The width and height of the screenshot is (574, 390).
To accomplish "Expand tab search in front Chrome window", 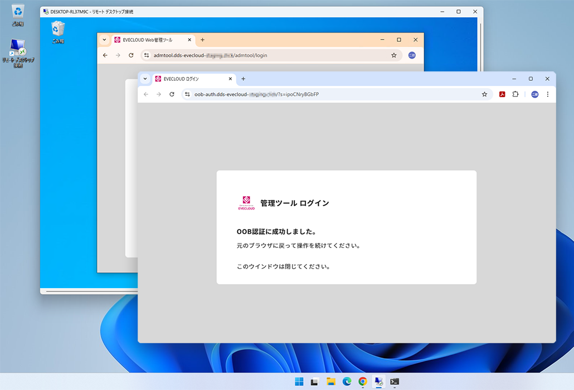I will coord(145,79).
